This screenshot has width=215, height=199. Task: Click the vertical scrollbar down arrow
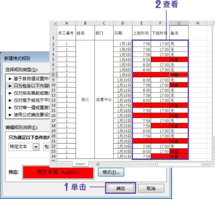214,160
